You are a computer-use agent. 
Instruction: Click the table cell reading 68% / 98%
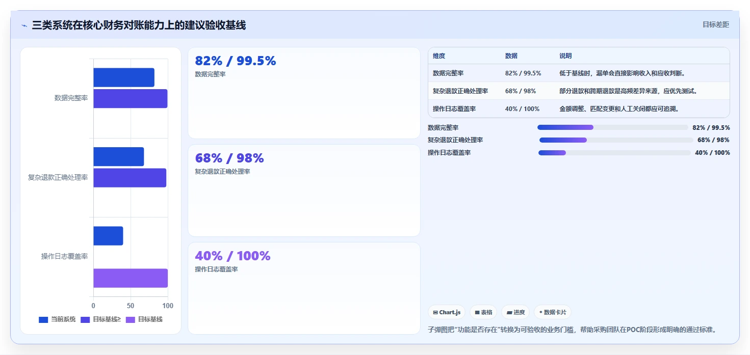(x=520, y=91)
